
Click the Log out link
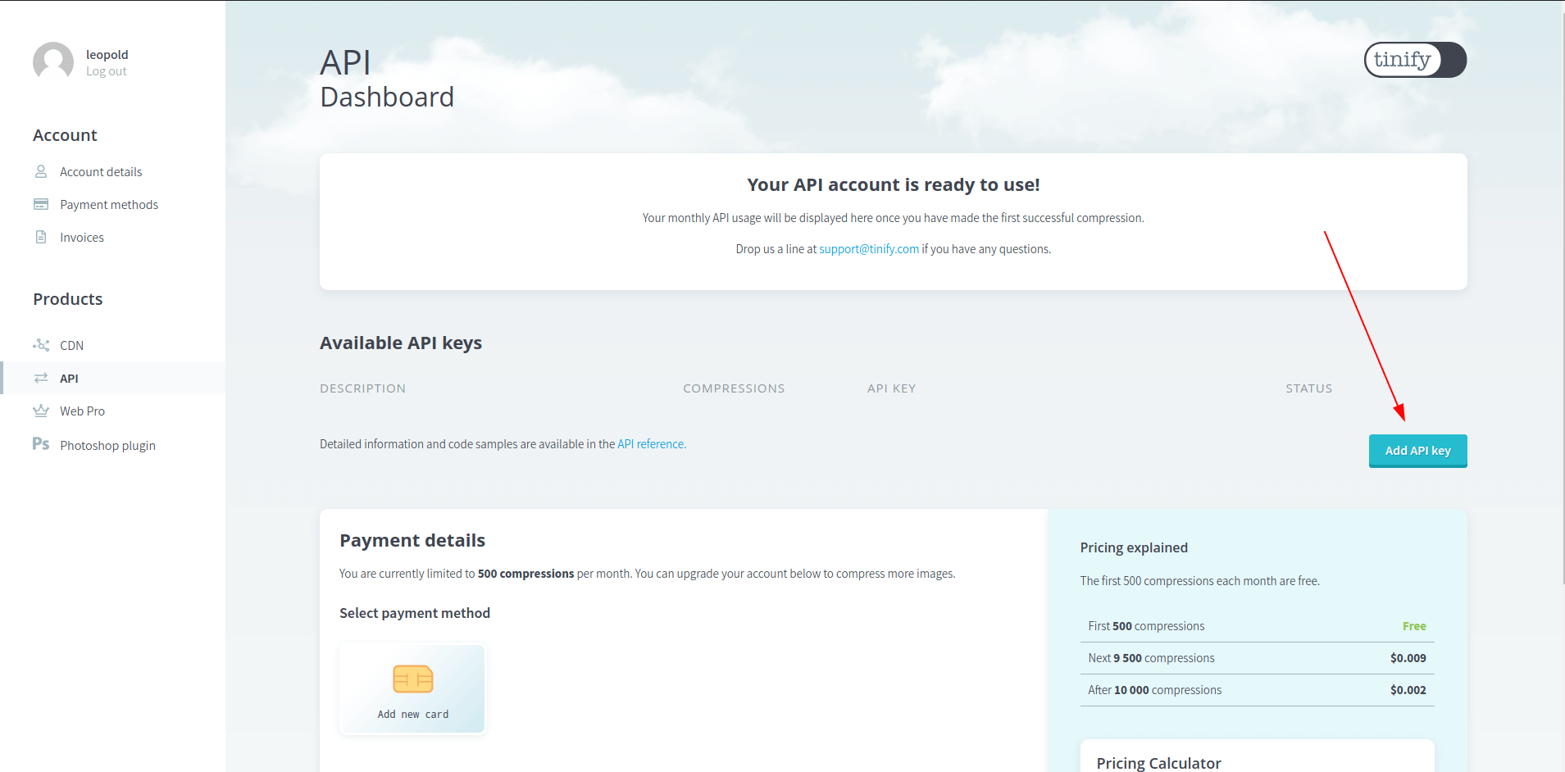[x=107, y=71]
